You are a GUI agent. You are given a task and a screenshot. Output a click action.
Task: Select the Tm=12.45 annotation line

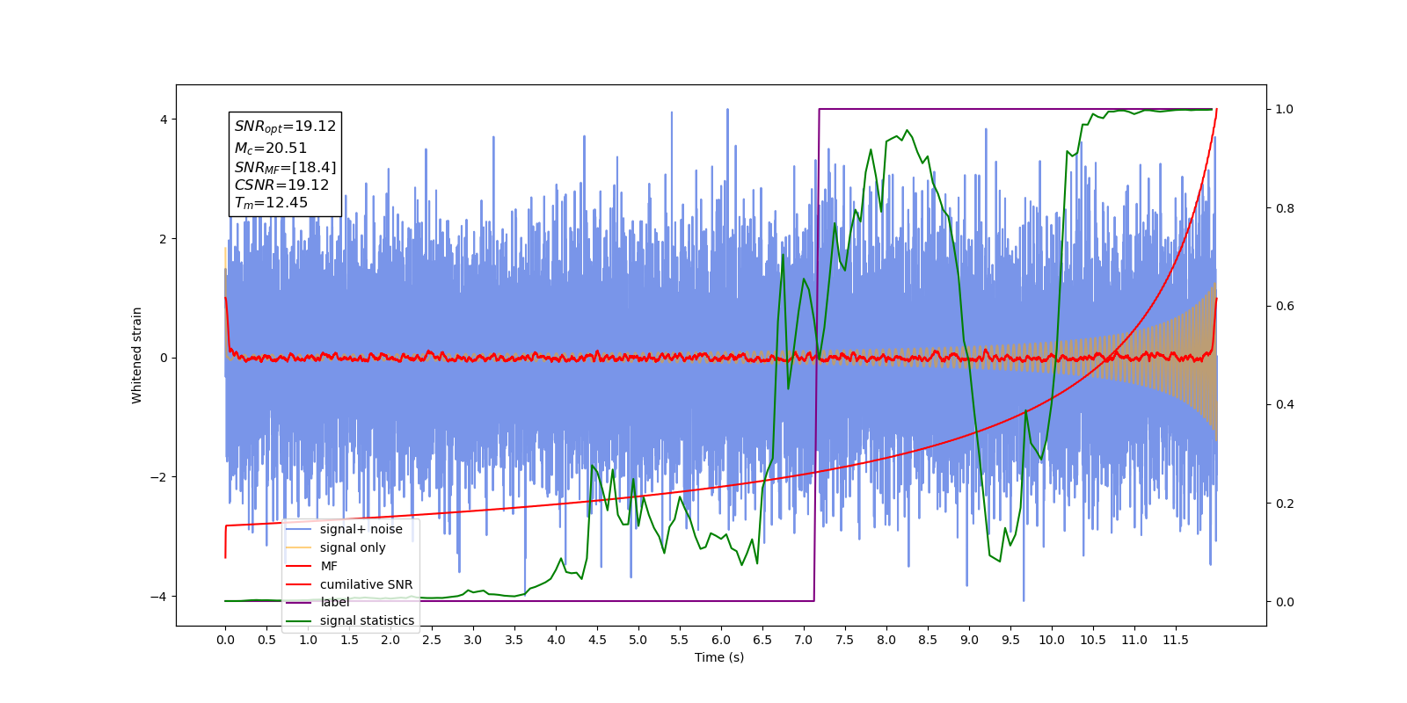point(271,203)
